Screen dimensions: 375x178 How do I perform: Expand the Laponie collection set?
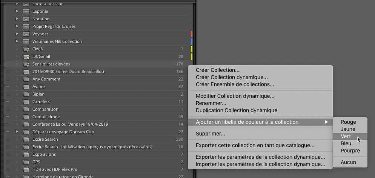click(x=17, y=11)
